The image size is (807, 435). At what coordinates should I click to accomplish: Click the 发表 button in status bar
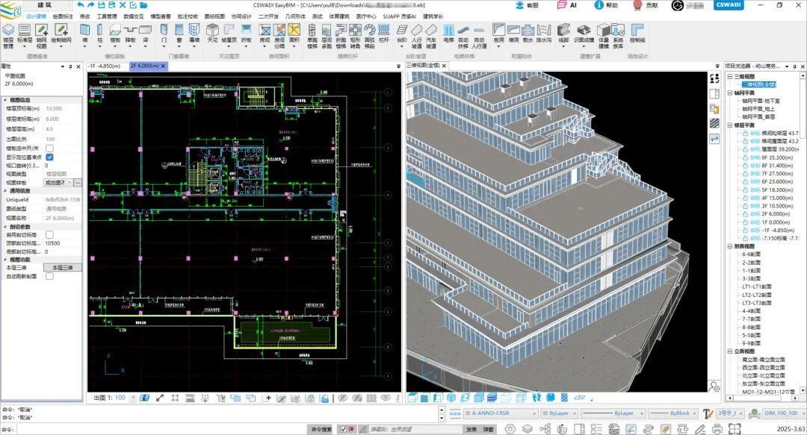pos(471,429)
